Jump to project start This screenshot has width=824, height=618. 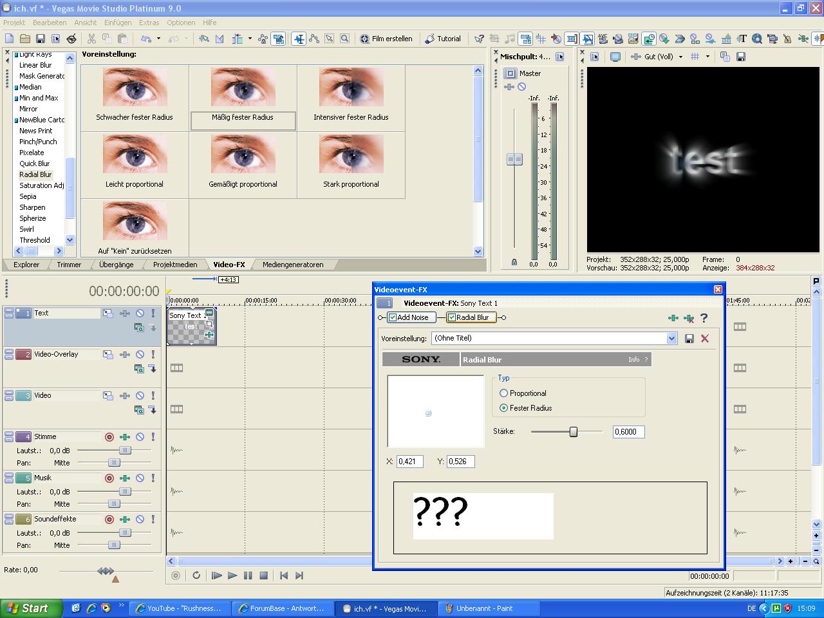(284, 576)
